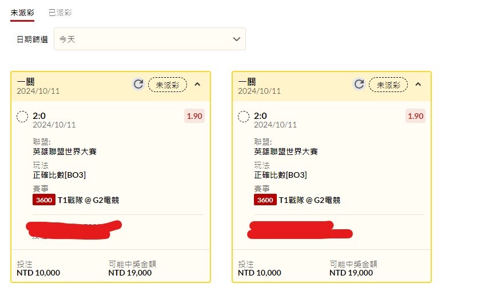Click the 未派彩 status badge on left card
Viewport: 481px width, 295px height.
pyautogui.click(x=168, y=85)
